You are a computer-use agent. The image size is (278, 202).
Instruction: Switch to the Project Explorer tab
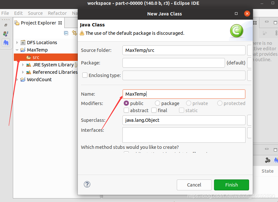click(39, 23)
